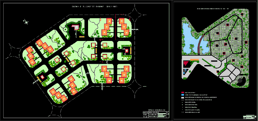Select the small blue building in gray zone
Viewport: 258px width, 121px height.
click(184, 71)
